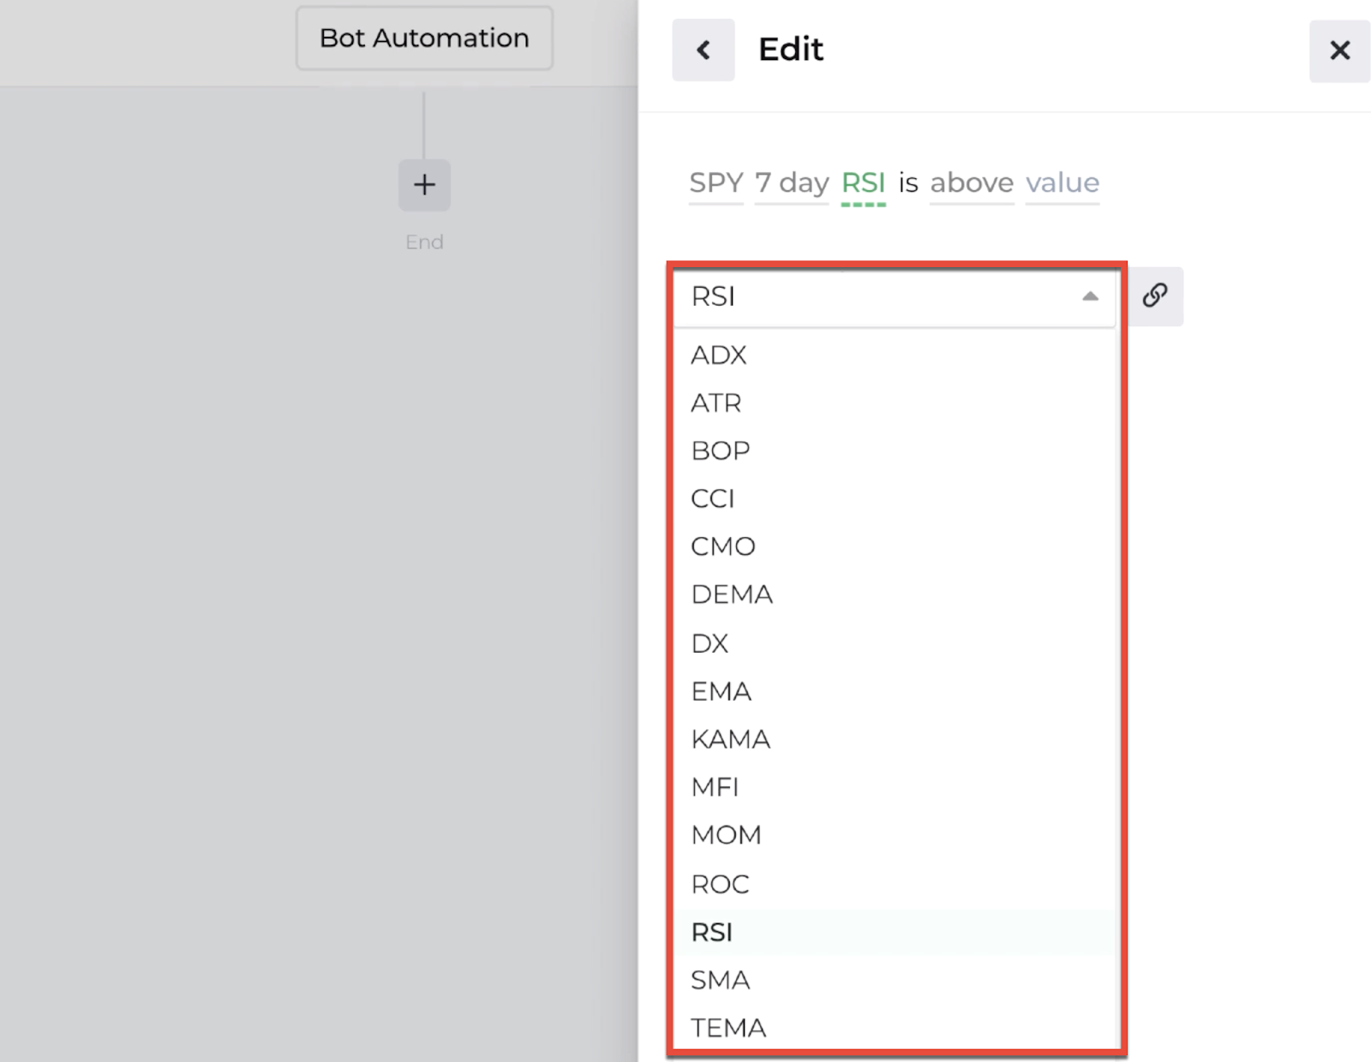Click the RSI dropdown input field
This screenshot has width=1371, height=1062.
click(x=895, y=296)
